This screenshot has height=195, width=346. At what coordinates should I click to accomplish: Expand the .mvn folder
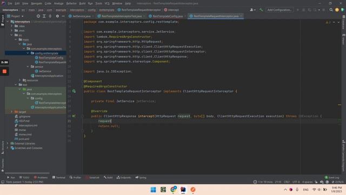click(x=12, y=30)
